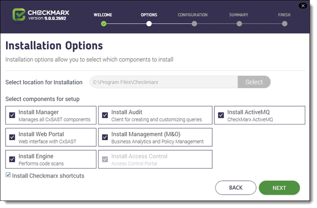Close the installer with the X button
The image size is (317, 208).
(303, 6)
